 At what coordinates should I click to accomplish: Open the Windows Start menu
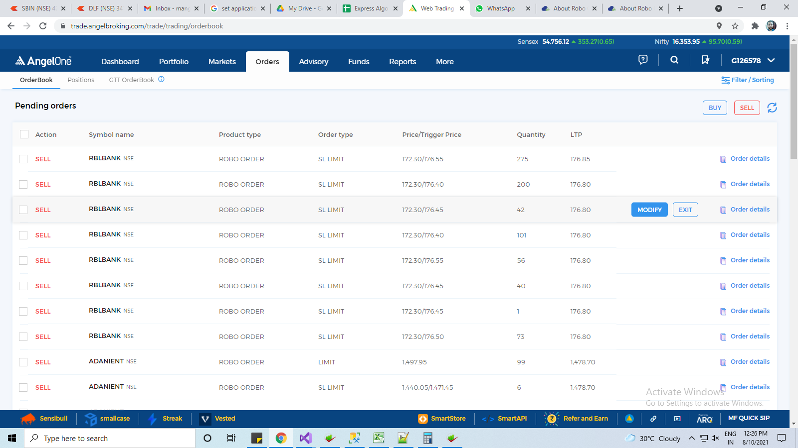click(x=12, y=438)
